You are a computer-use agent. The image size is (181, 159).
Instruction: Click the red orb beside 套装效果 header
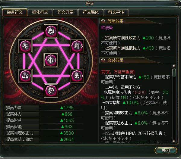click(x=103, y=60)
